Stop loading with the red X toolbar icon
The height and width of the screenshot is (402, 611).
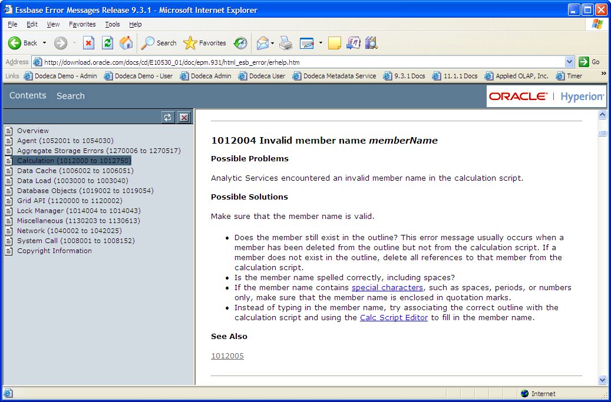coord(89,43)
